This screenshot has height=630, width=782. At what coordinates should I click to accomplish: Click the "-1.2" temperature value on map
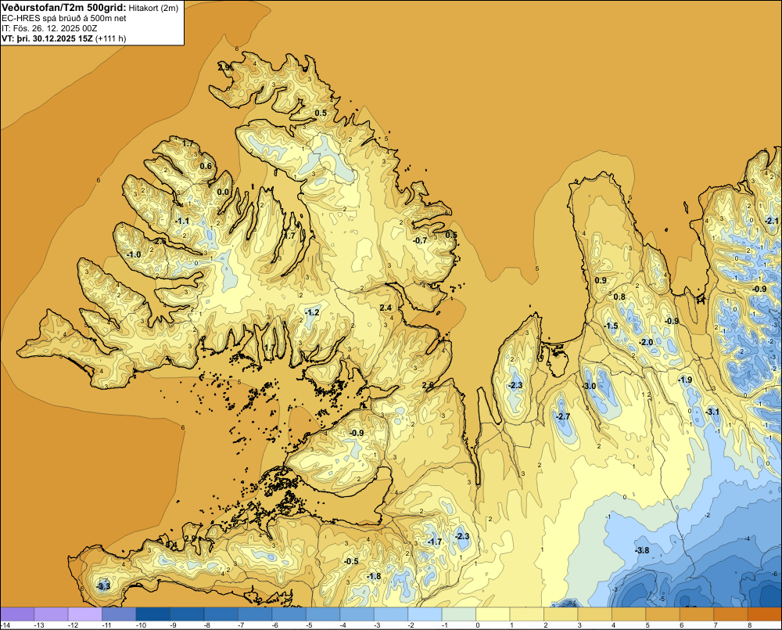[x=312, y=312]
